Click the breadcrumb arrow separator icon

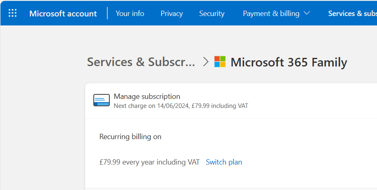pos(206,62)
